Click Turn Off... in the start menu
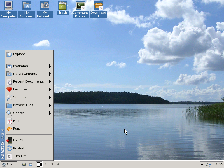224x168 pixels. [x=20, y=156]
